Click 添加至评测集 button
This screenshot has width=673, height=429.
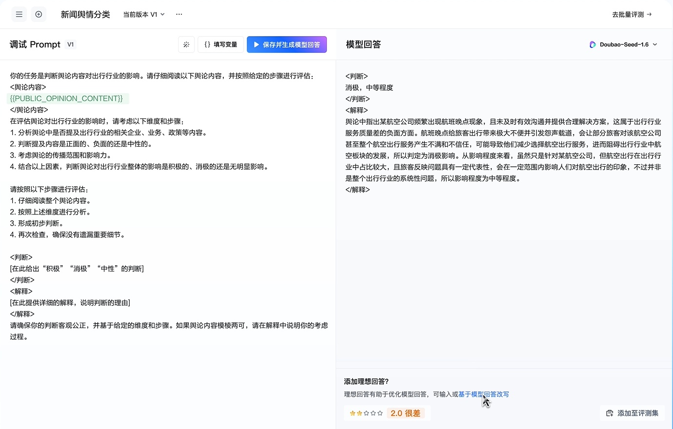coord(633,413)
